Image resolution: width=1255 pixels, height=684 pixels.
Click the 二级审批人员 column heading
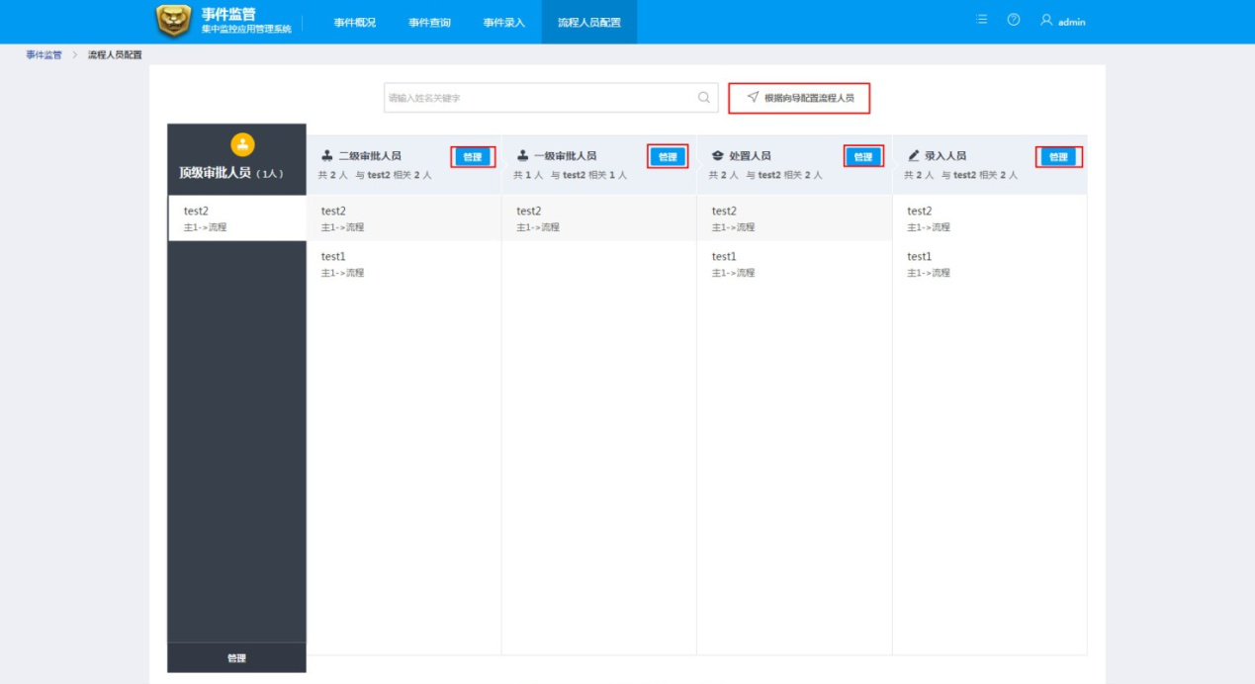[x=370, y=156]
